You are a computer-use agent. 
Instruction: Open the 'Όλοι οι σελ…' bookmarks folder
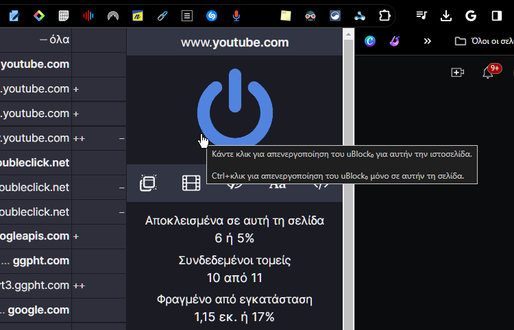tap(484, 41)
